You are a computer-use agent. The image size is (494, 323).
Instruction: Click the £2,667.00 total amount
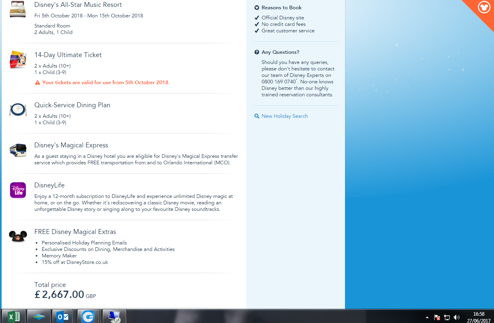pos(59,295)
